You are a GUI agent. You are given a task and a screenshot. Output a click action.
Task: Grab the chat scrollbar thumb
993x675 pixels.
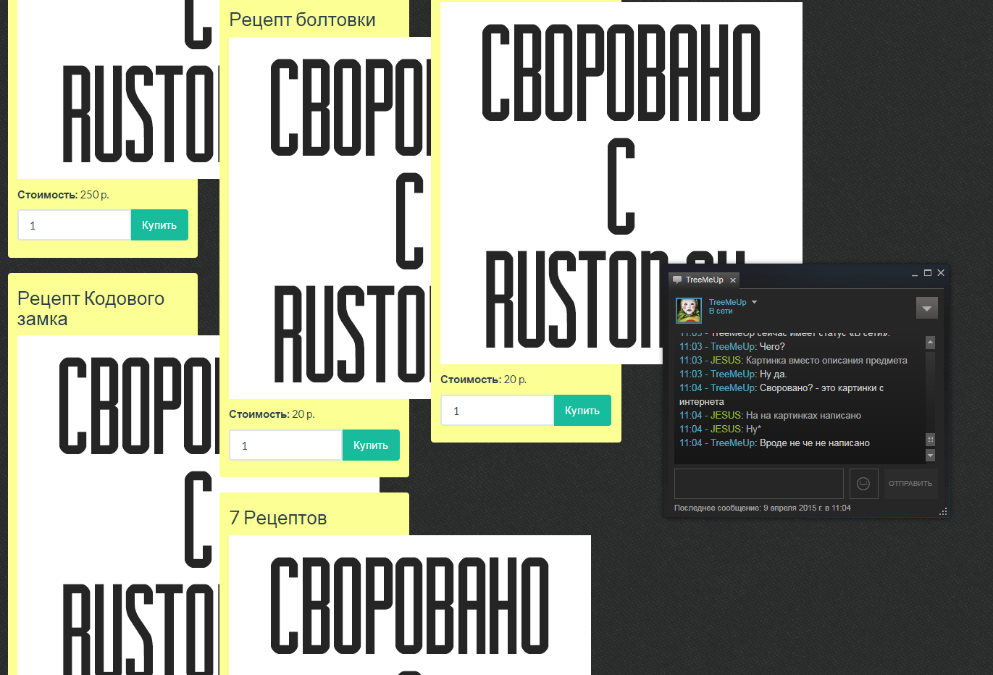click(931, 440)
